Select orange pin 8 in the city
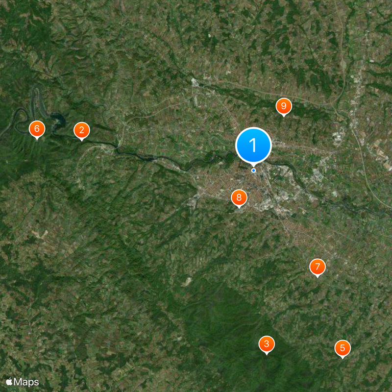 (x=239, y=198)
